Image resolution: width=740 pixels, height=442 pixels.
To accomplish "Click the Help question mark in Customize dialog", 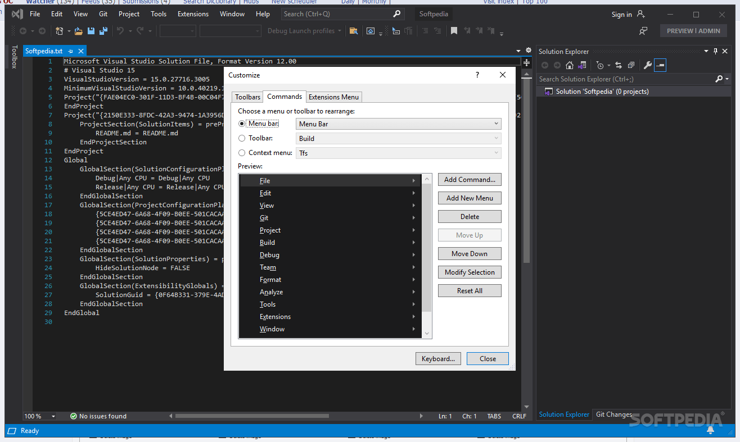I will (x=477, y=75).
